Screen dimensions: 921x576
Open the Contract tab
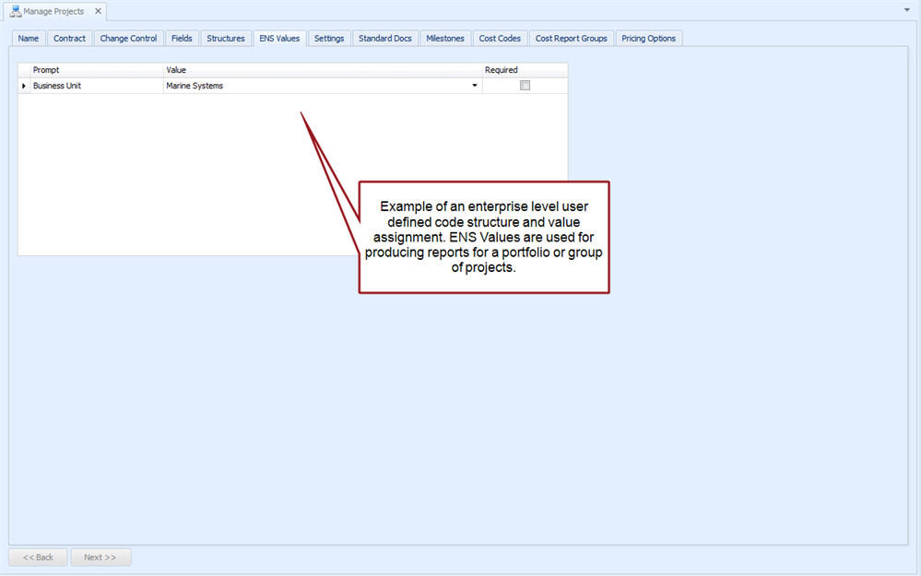pyautogui.click(x=70, y=39)
